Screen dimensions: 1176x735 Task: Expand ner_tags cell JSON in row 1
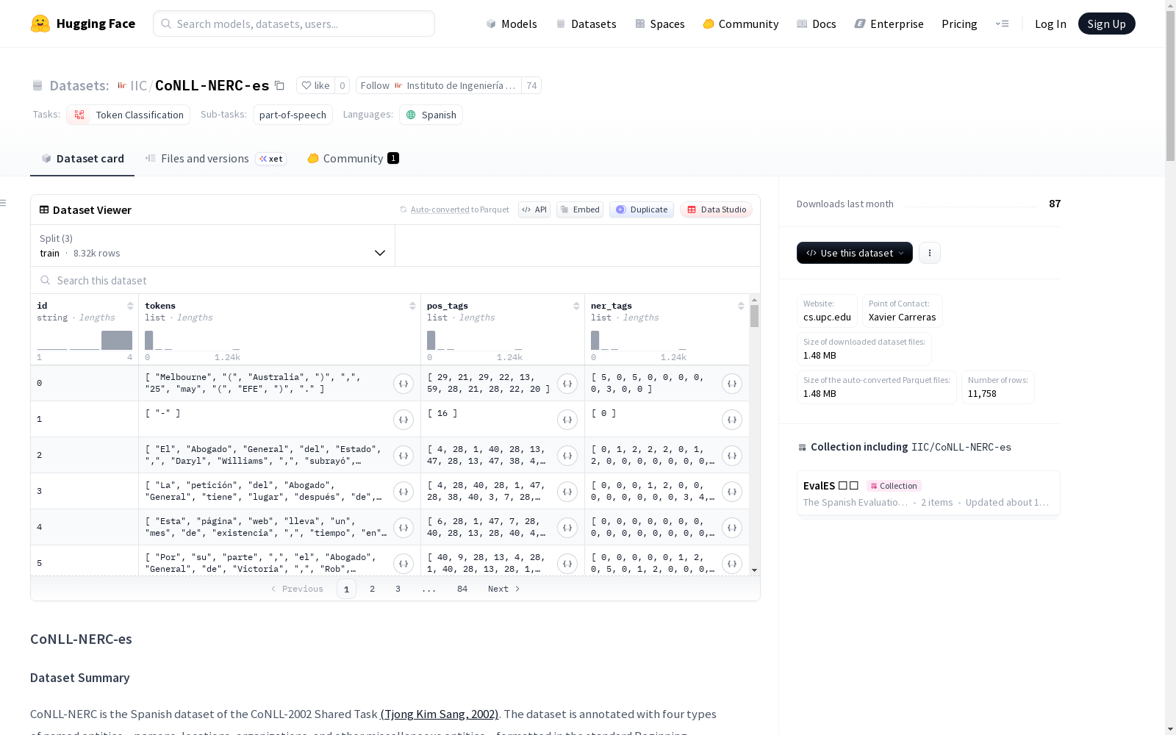click(x=732, y=420)
